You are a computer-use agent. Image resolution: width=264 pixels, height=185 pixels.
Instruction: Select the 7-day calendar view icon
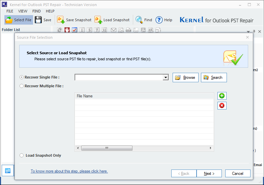(97, 30)
